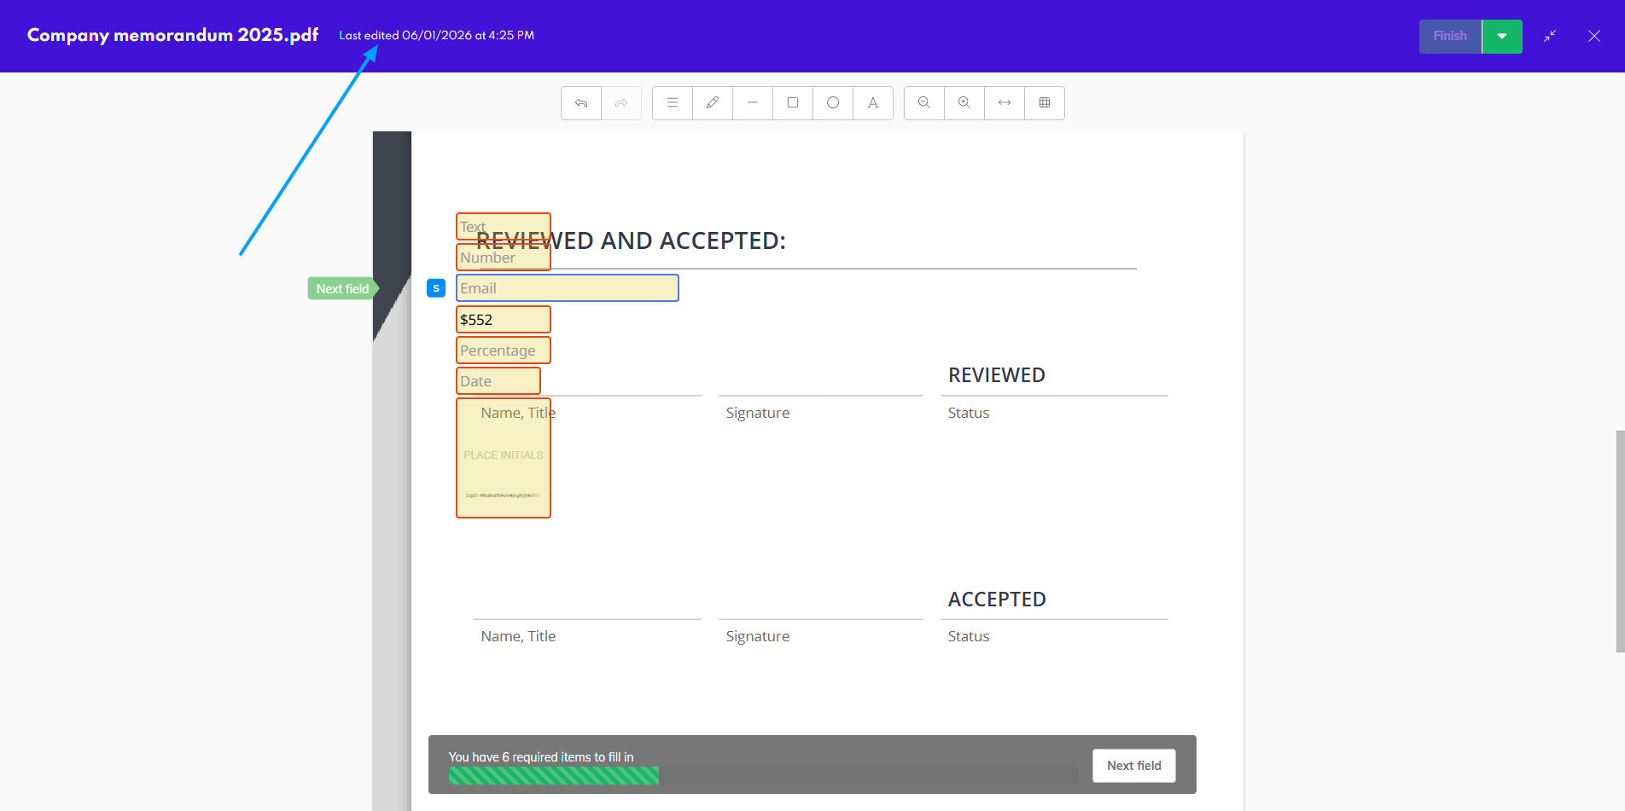This screenshot has width=1625, height=811.
Task: Zoom out of the document
Action: (924, 103)
